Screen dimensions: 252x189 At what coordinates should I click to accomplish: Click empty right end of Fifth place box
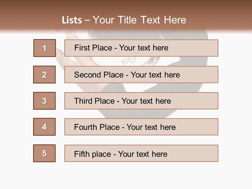pyautogui.click(x=199, y=153)
